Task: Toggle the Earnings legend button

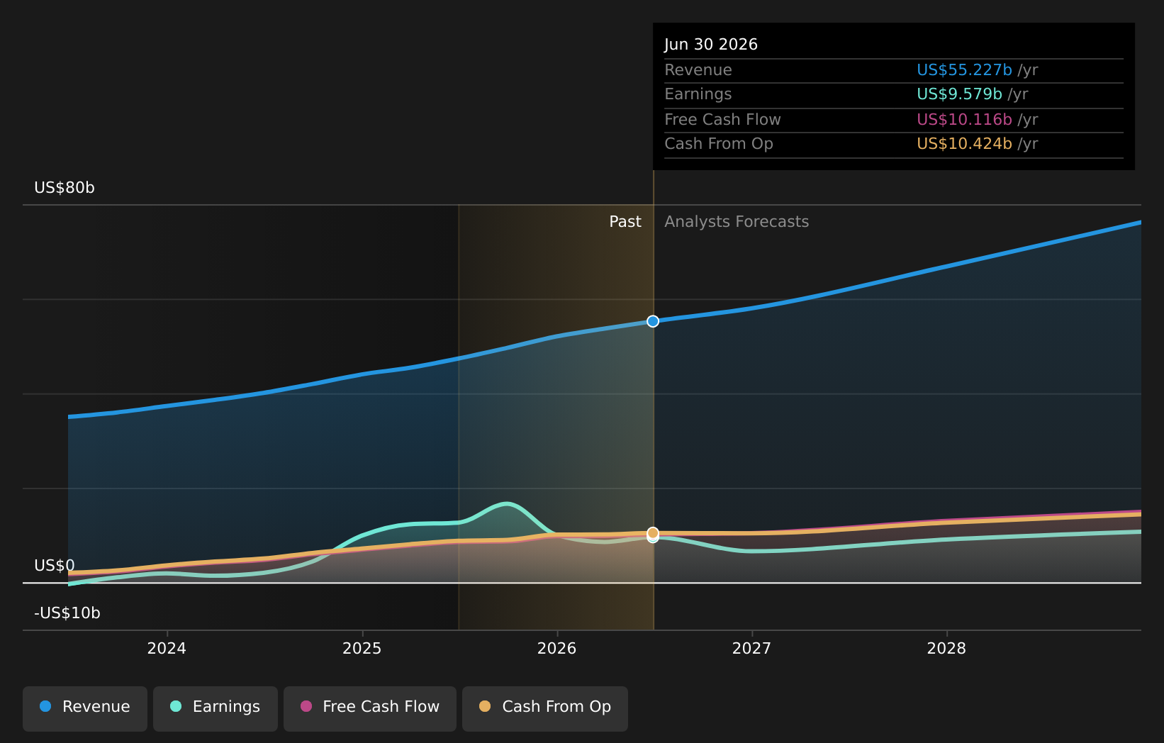Action: tap(216, 708)
